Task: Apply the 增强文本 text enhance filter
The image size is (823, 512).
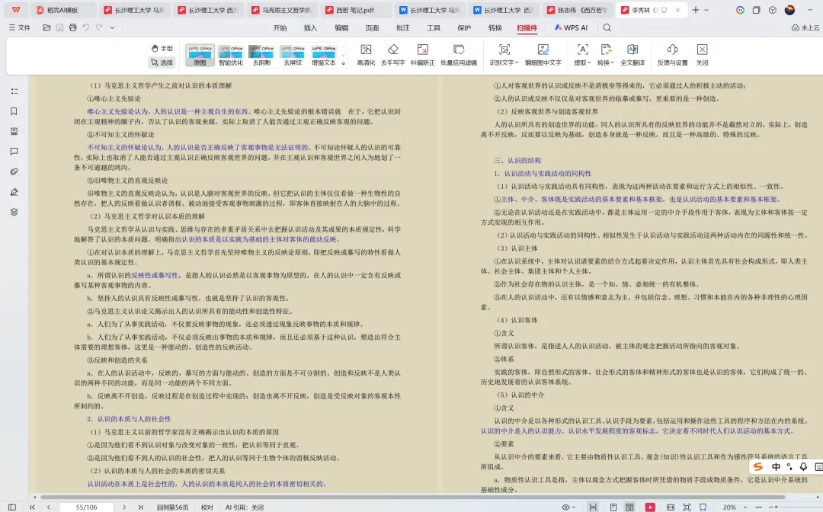Action: click(x=324, y=55)
